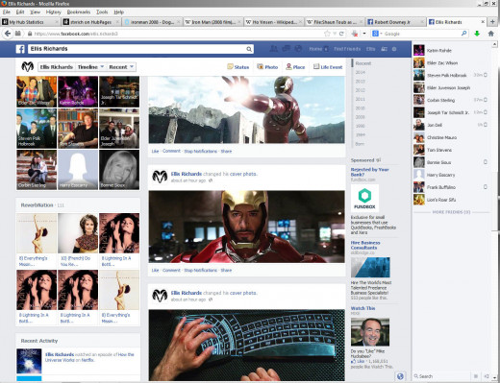This screenshot has width=500, height=383.
Task: Switch to Iron Man (2008 film) tab
Action: tap(212, 22)
